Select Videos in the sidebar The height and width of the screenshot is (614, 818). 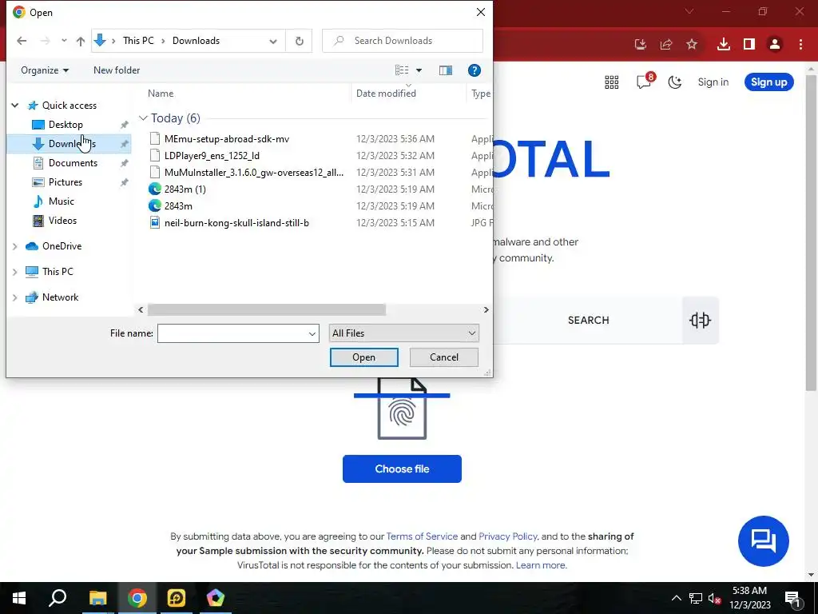[x=62, y=221]
